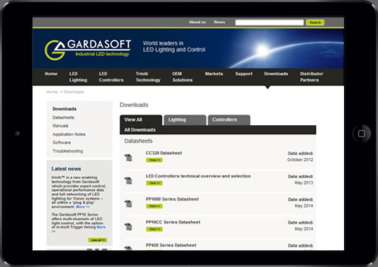
Task: Click View button under PP1600 Series Datasheet
Action: (x=154, y=206)
